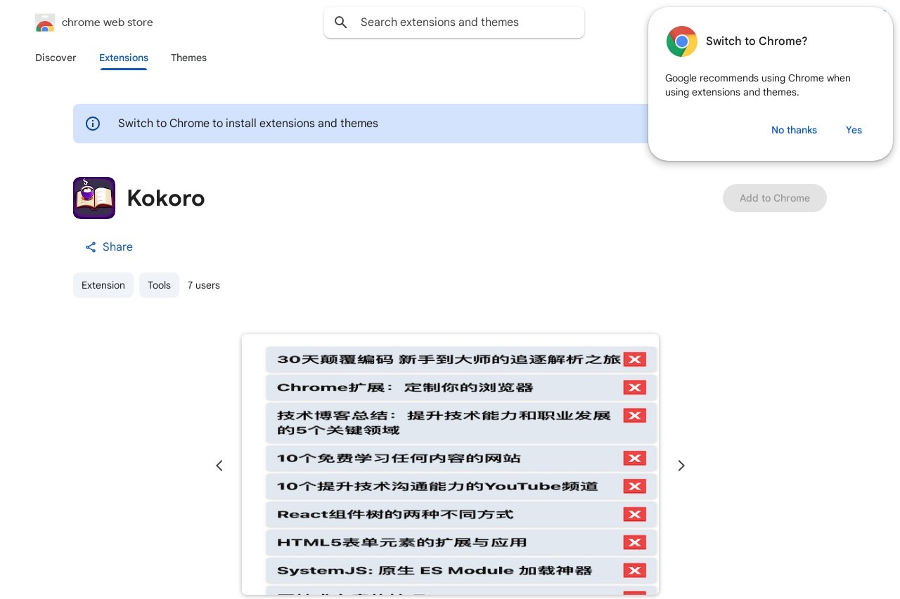This screenshot has height=599, width=900.
Task: Click the 10个免费学习任何内容的网站 row text
Action: pyautogui.click(x=399, y=459)
